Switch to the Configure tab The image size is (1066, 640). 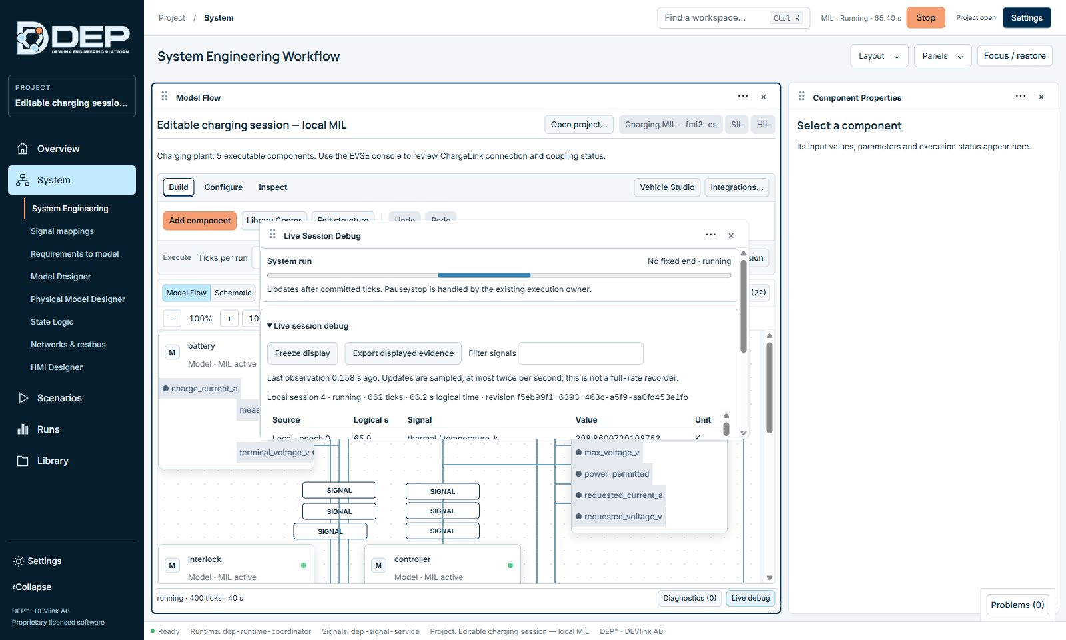click(223, 187)
